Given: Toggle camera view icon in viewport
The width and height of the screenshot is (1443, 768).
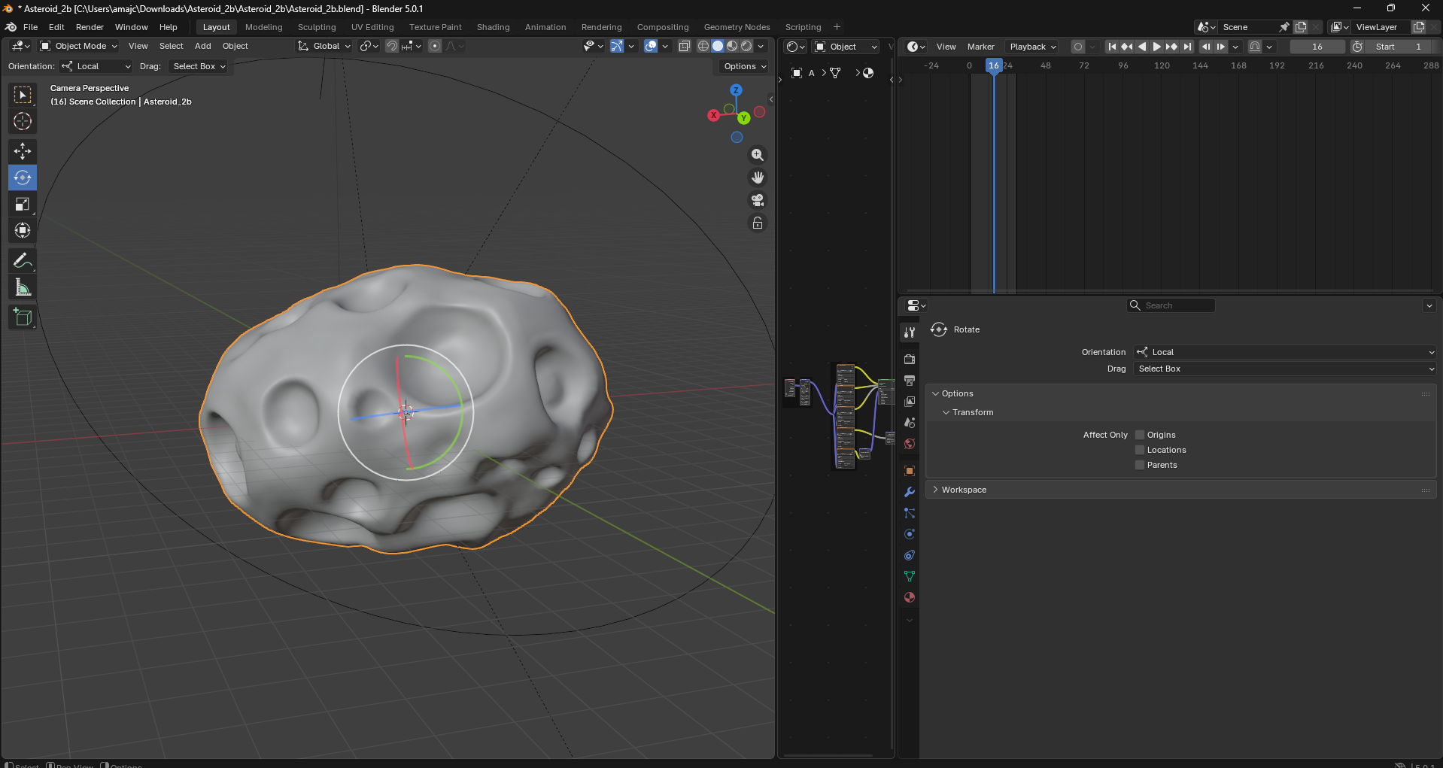Looking at the screenshot, I should coord(758,200).
